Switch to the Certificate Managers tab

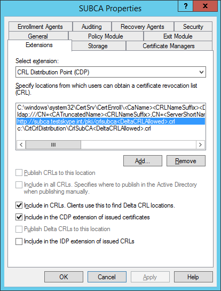click(169, 46)
